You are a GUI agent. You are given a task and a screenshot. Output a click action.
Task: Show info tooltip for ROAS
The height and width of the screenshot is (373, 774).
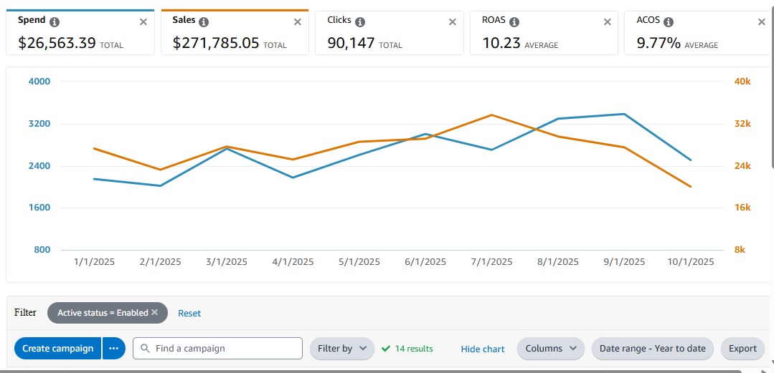pyautogui.click(x=514, y=22)
